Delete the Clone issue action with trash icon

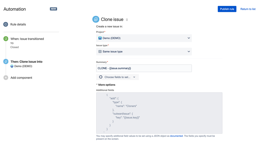click(x=127, y=20)
